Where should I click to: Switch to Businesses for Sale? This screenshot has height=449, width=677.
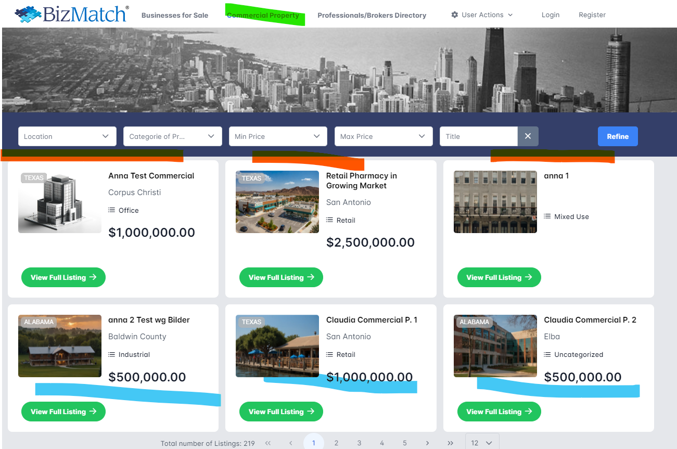point(175,15)
